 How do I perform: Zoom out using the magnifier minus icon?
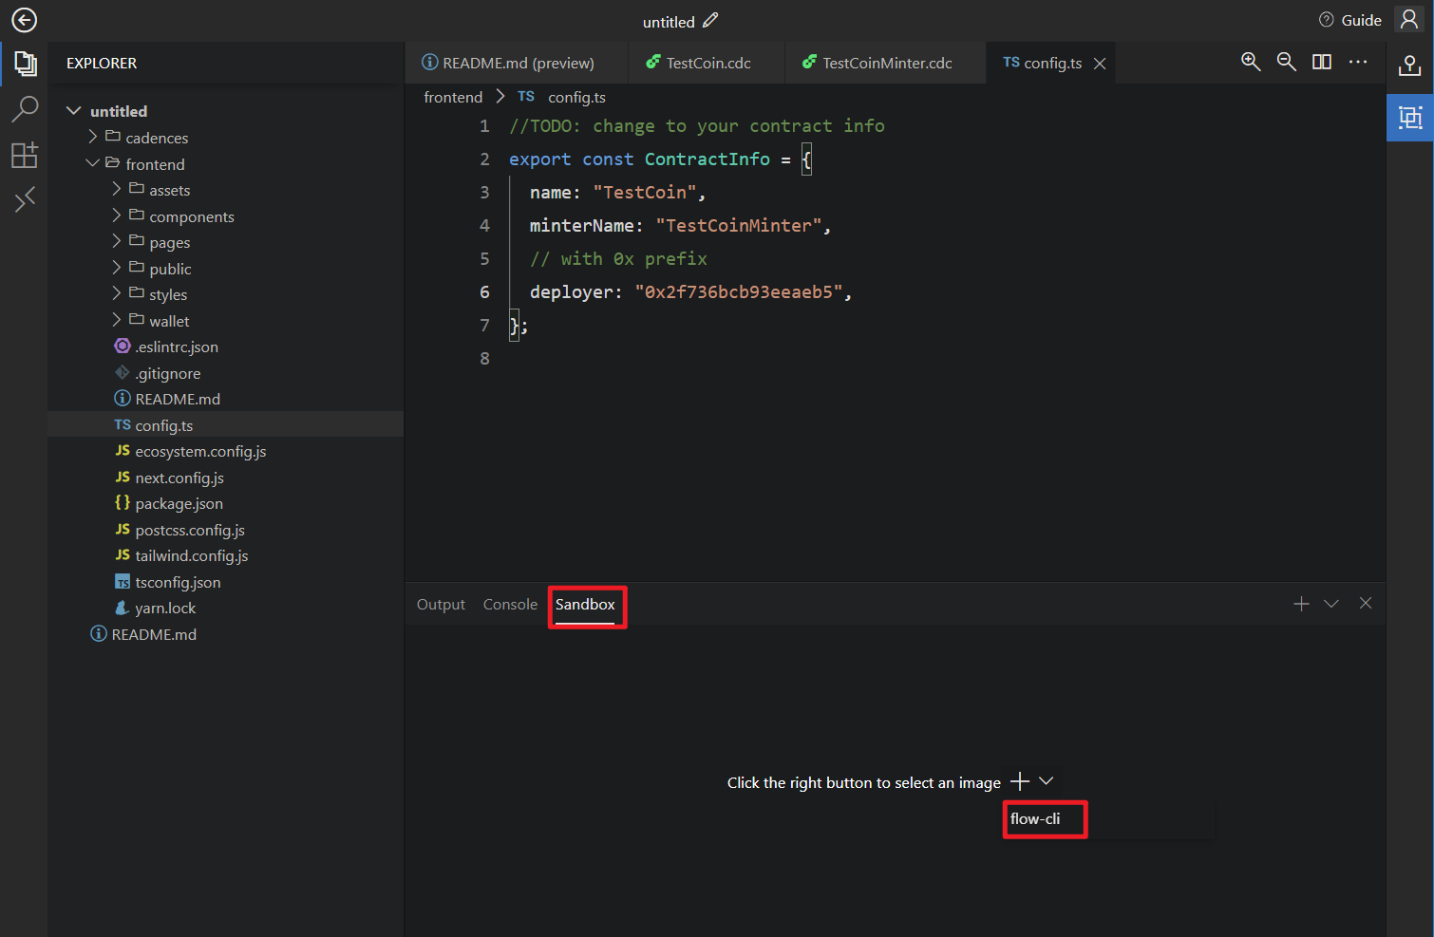[x=1287, y=62]
